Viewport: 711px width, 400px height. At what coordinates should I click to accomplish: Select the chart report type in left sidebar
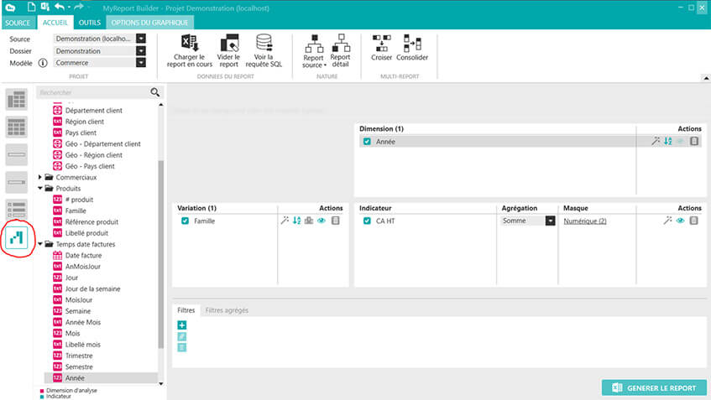(x=16, y=237)
